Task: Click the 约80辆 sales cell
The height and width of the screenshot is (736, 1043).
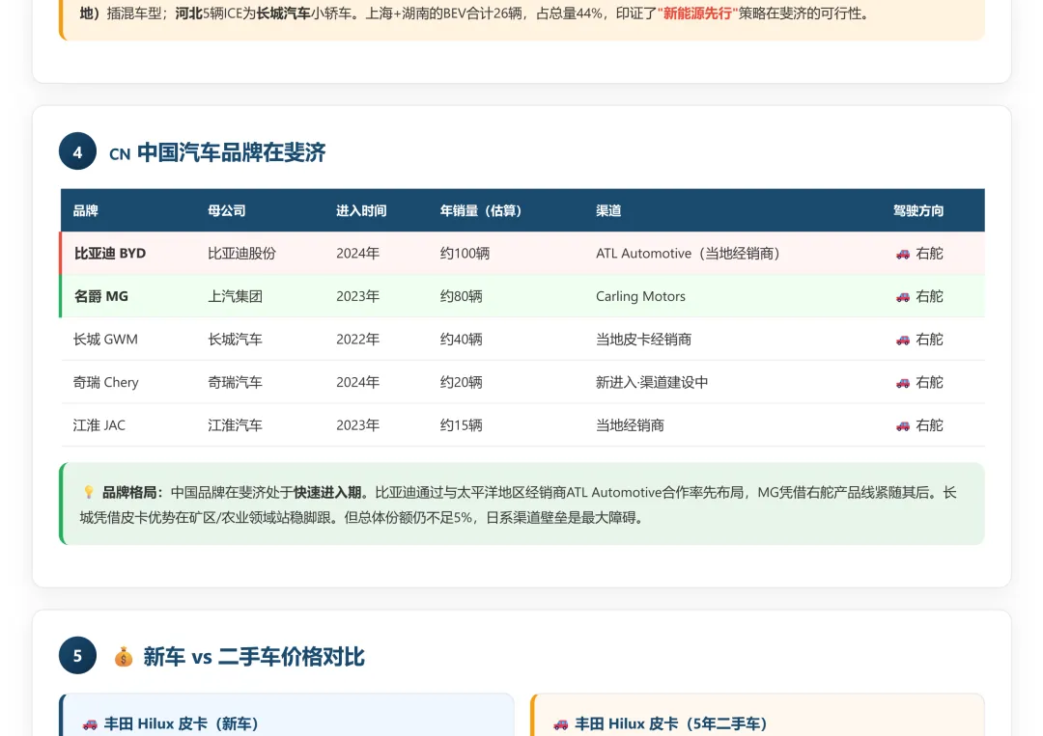Action: pyautogui.click(x=461, y=296)
